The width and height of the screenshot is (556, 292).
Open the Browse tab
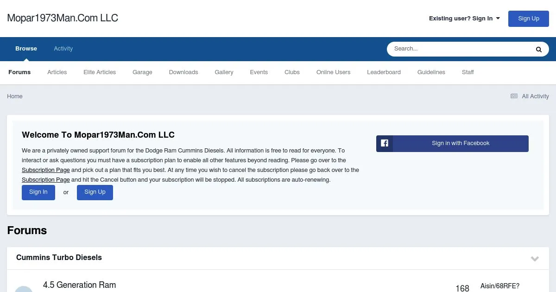coord(26,49)
